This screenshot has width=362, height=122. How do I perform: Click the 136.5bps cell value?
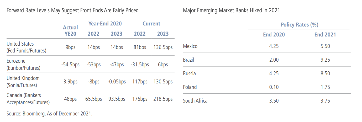[163, 47]
